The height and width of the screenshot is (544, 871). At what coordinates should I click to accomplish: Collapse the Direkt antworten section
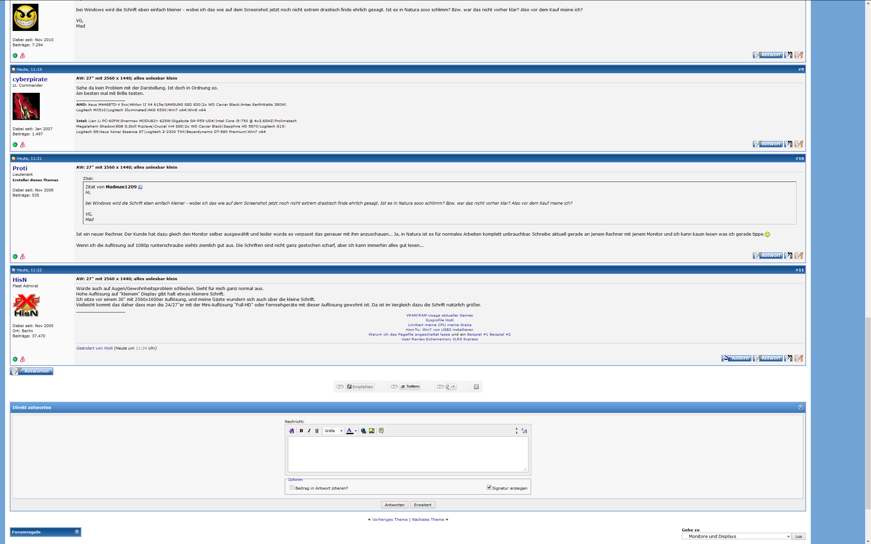click(x=801, y=407)
